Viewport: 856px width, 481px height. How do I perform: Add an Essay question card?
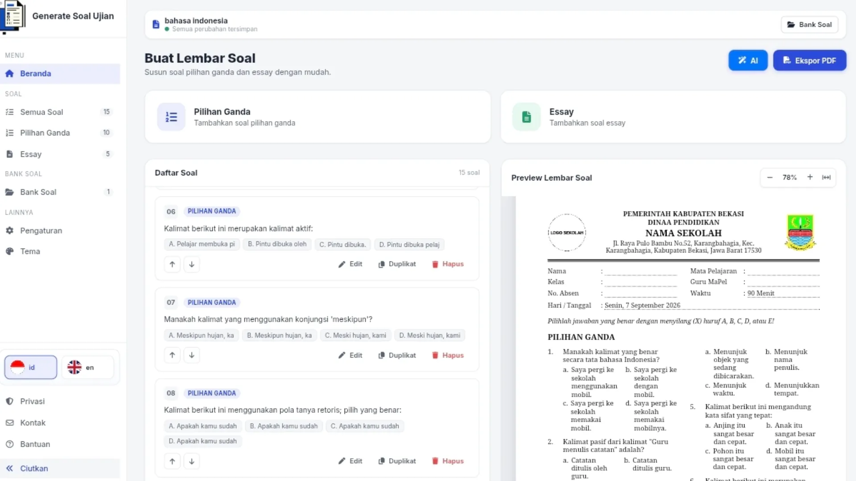673,117
